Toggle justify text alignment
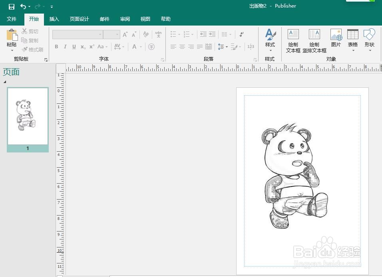The height and width of the screenshot is (277, 382). (x=200, y=47)
